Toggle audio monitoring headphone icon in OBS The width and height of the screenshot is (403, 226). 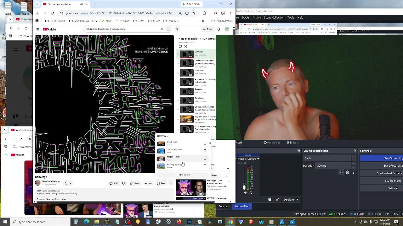pyautogui.click(x=251, y=193)
